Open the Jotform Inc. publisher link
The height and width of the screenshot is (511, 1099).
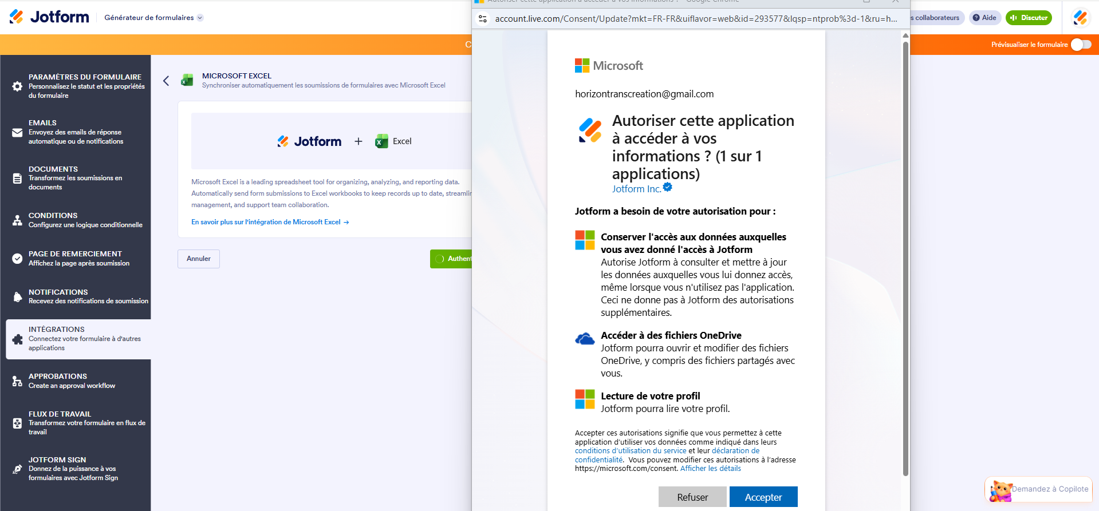point(636,189)
